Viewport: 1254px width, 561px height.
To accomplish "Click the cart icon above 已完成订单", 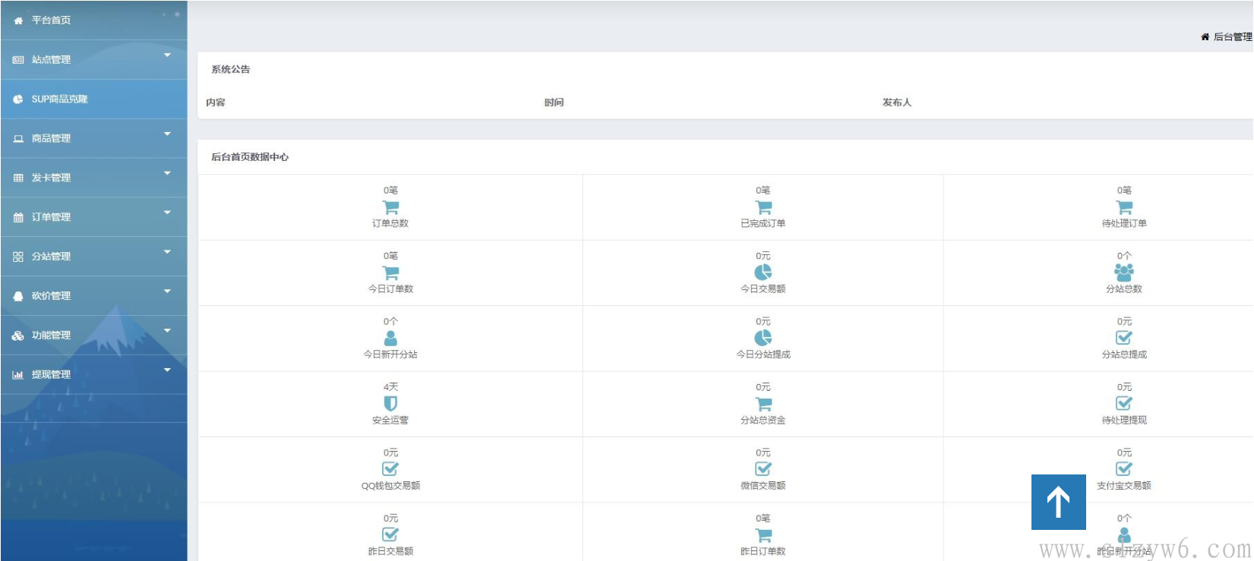I will tap(763, 207).
